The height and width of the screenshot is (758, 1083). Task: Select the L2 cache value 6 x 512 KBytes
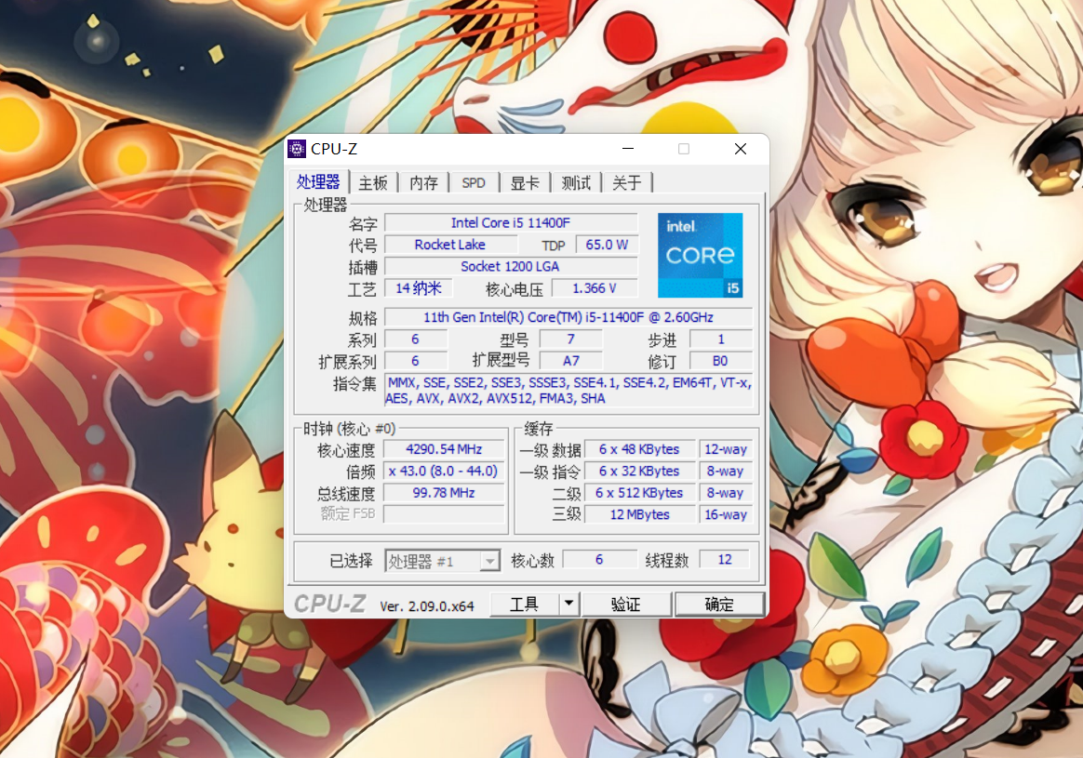tap(639, 493)
